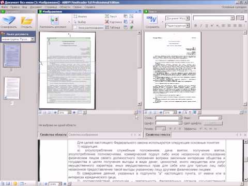Click the Image pane vertical scrollbar

(139, 68)
